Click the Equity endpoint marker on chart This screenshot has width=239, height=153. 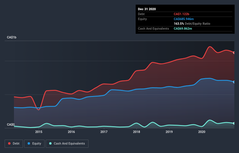(234, 82)
